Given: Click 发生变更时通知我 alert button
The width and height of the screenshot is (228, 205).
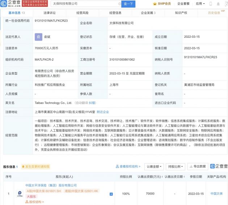Looking at the screenshot, I should [36, 167].
